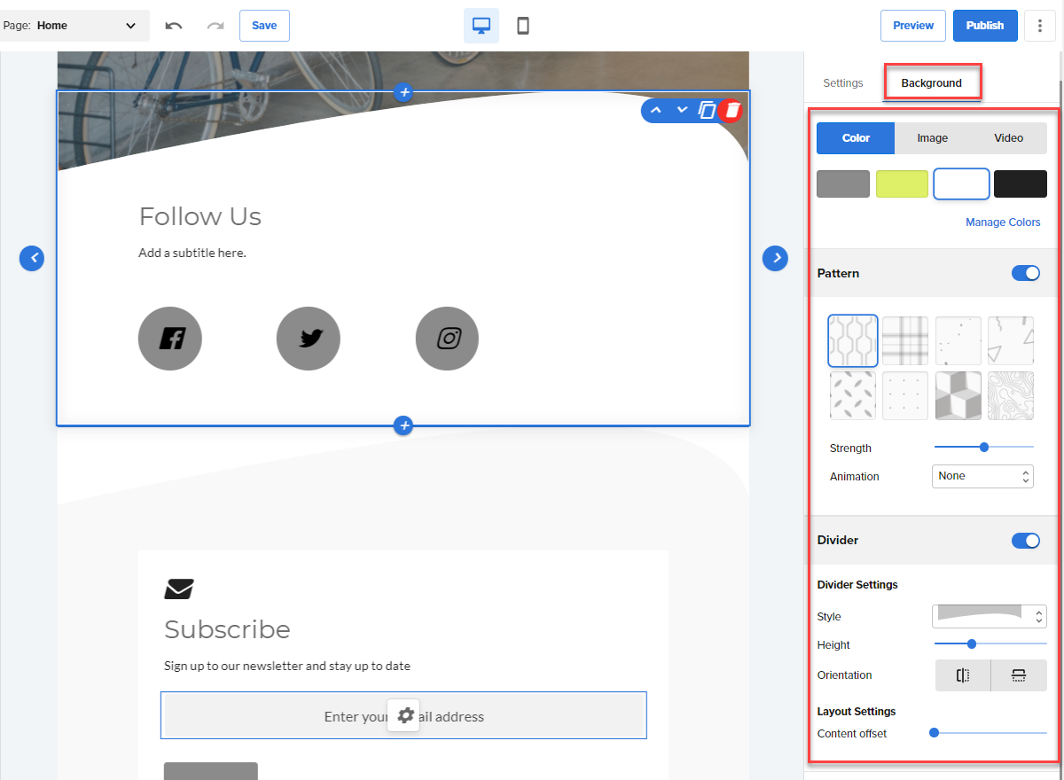Screen dimensions: 1064x780
Task: Move section down
Action: pyautogui.click(x=682, y=110)
